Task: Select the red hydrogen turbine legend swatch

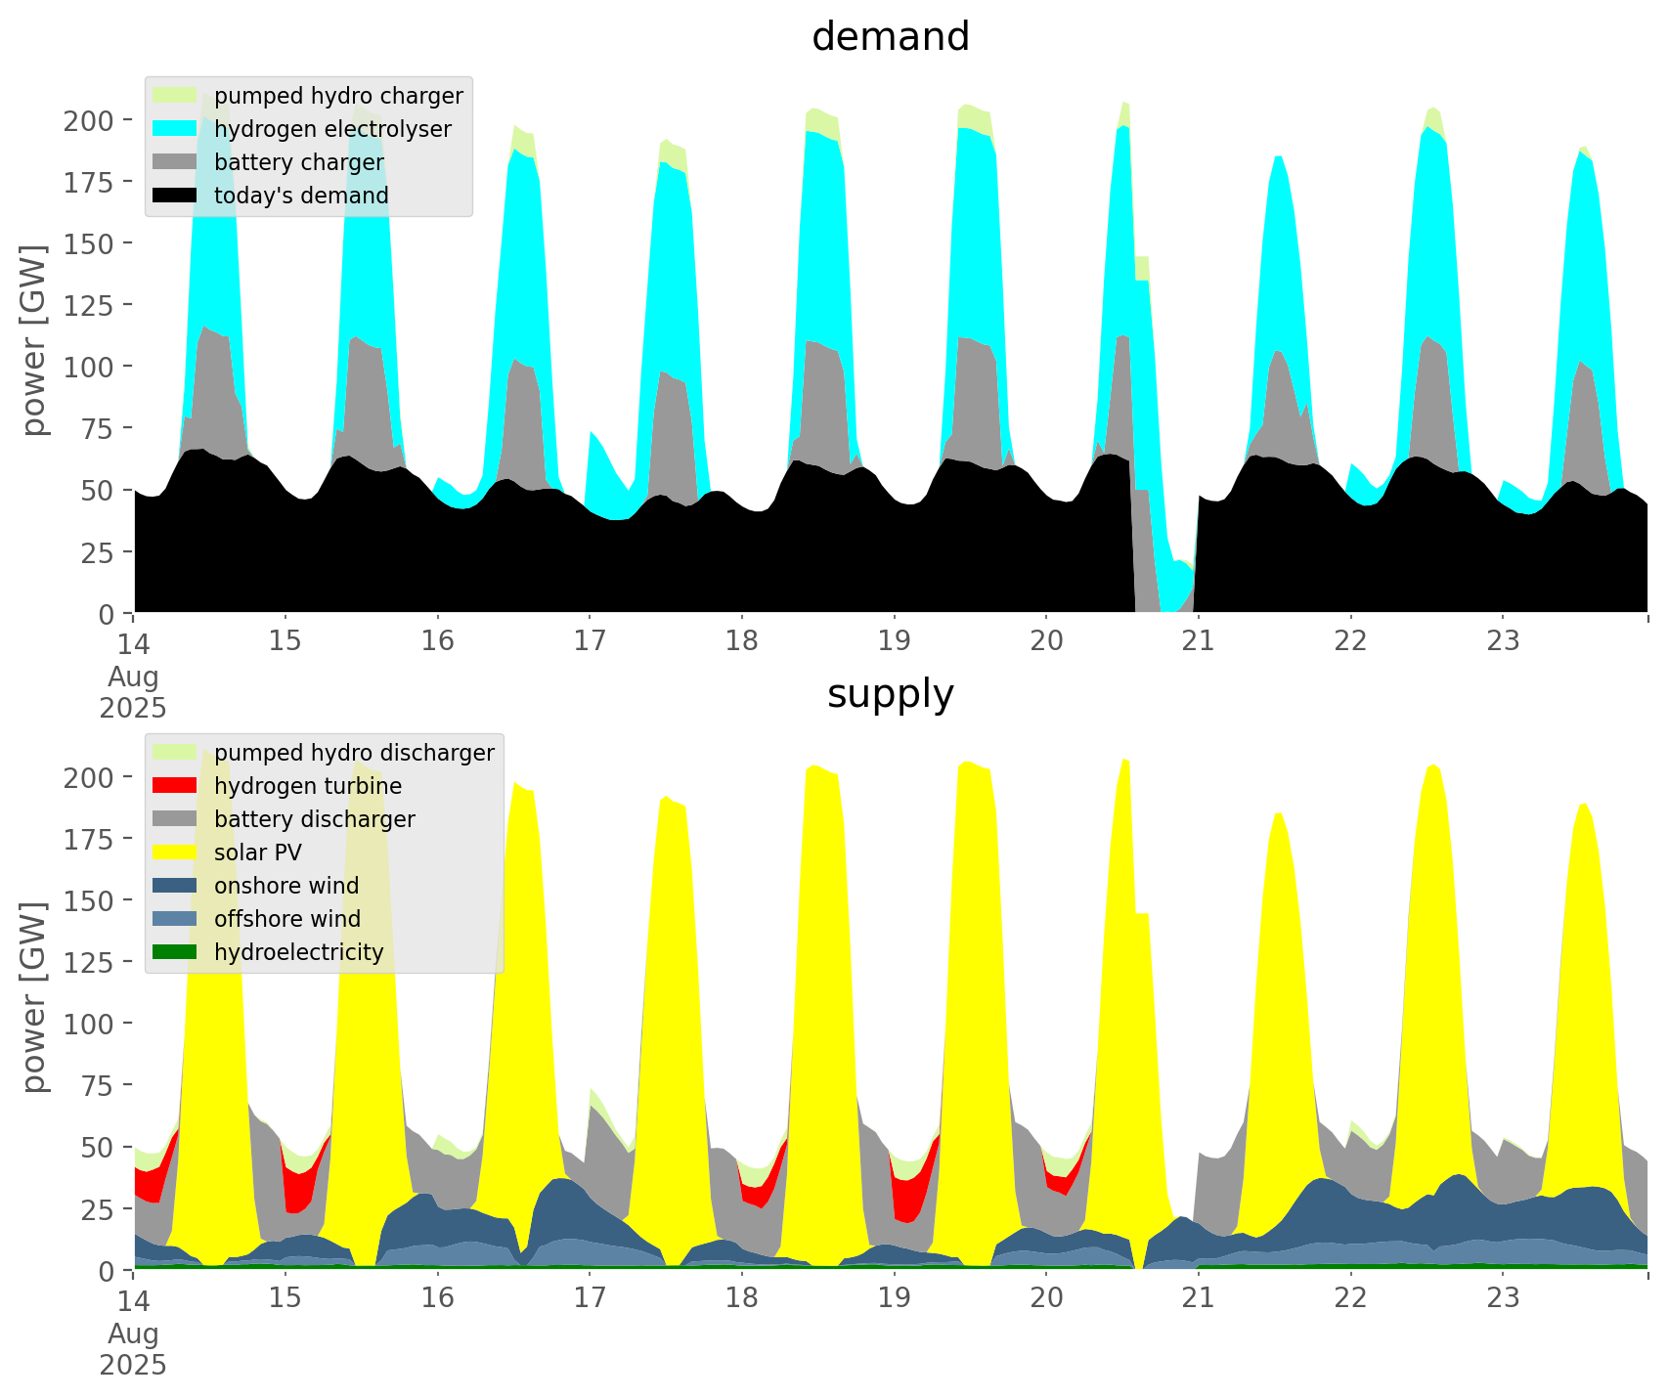Action: coord(175,786)
